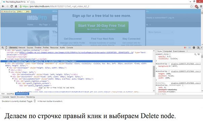Open the Chrome hamburger menu

coord(201,6)
